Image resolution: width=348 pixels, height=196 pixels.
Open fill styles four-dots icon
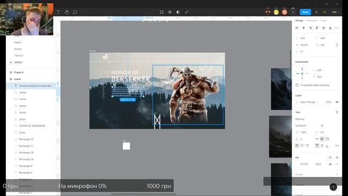coord(330,157)
